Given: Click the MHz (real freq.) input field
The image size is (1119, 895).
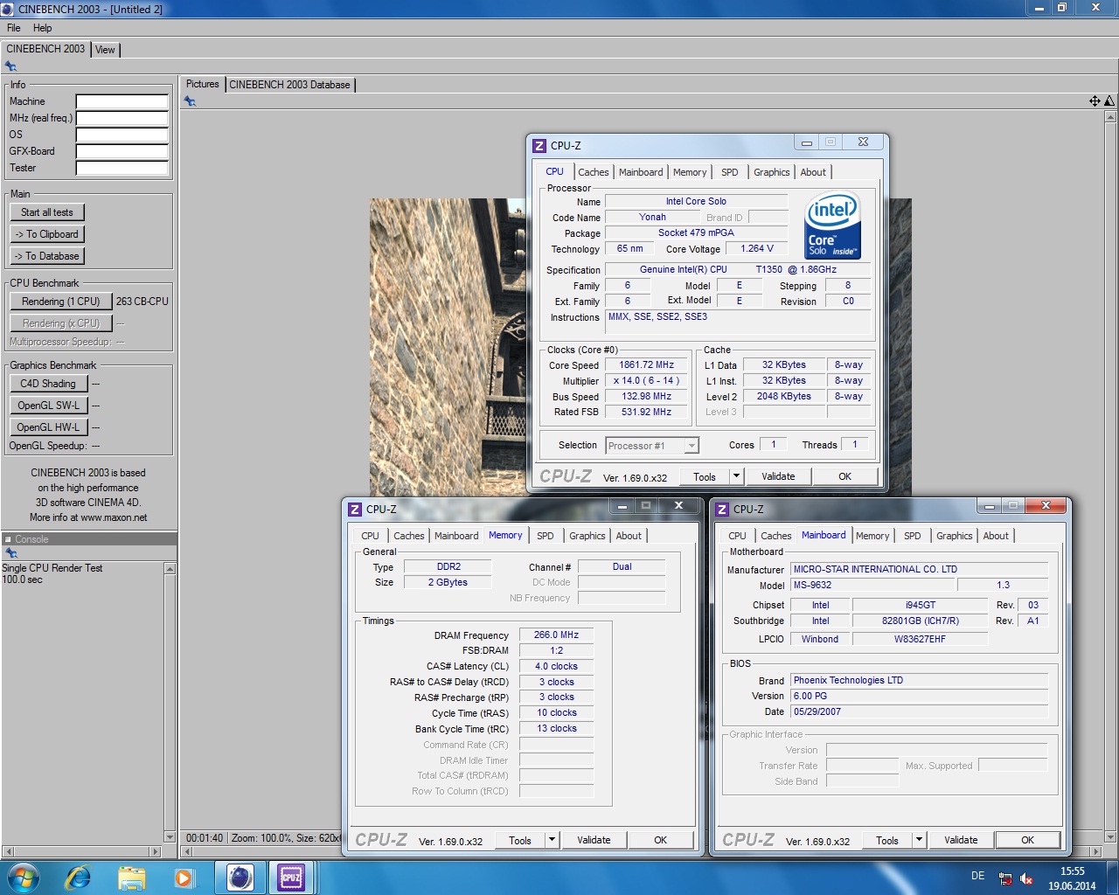Looking at the screenshot, I should (x=122, y=118).
